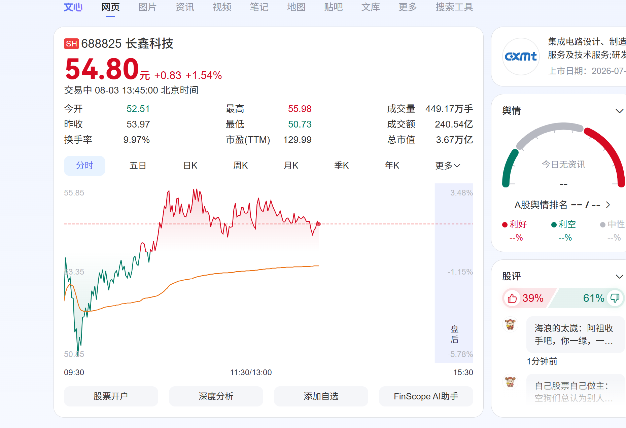Click the 市盈(TTM) value 129.99
Screen dimensions: 626x428
[297, 140]
